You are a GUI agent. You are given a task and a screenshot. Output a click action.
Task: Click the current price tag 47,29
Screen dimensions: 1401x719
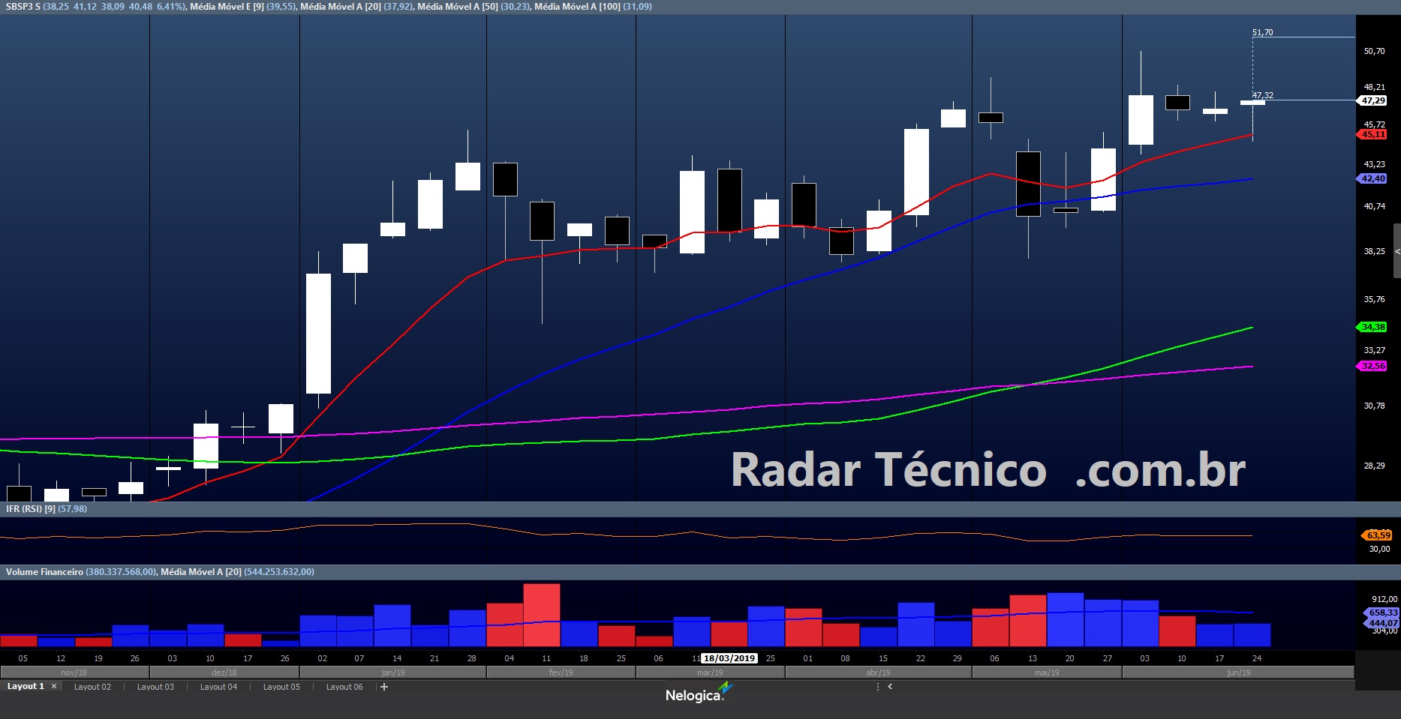click(x=1373, y=100)
